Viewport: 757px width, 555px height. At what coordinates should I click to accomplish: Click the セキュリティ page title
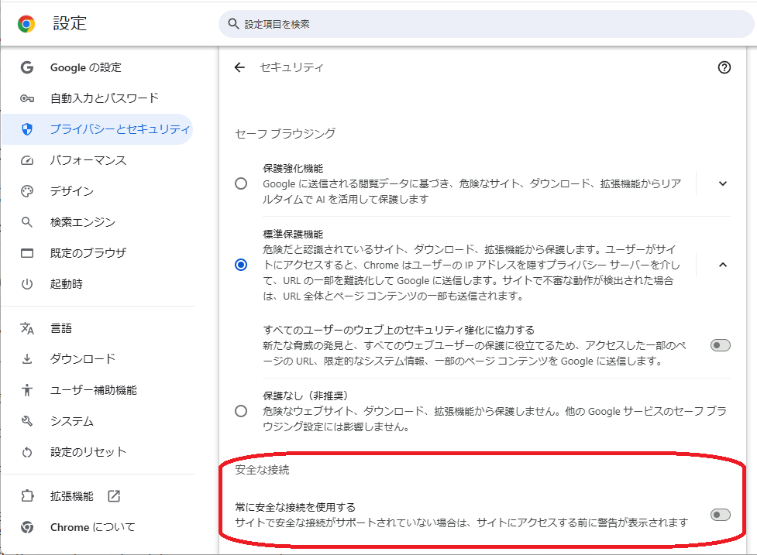tap(291, 67)
